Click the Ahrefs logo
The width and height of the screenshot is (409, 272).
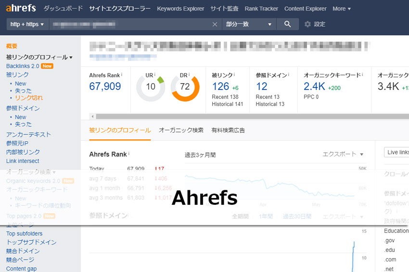pos(21,8)
